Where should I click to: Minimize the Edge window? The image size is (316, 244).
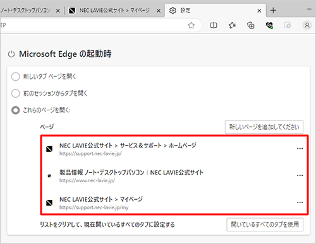click(x=309, y=9)
